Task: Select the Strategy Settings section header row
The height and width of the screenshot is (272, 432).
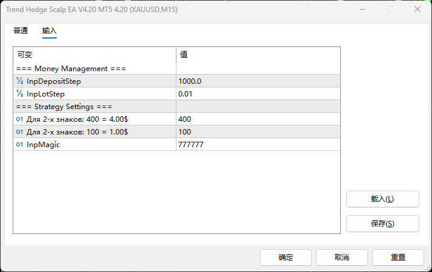Action: click(94, 107)
